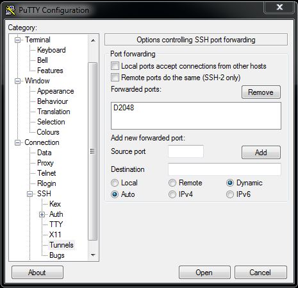Select the Dynamic forwarding radio button
Image resolution: width=298 pixels, height=288 pixels.
click(x=230, y=183)
